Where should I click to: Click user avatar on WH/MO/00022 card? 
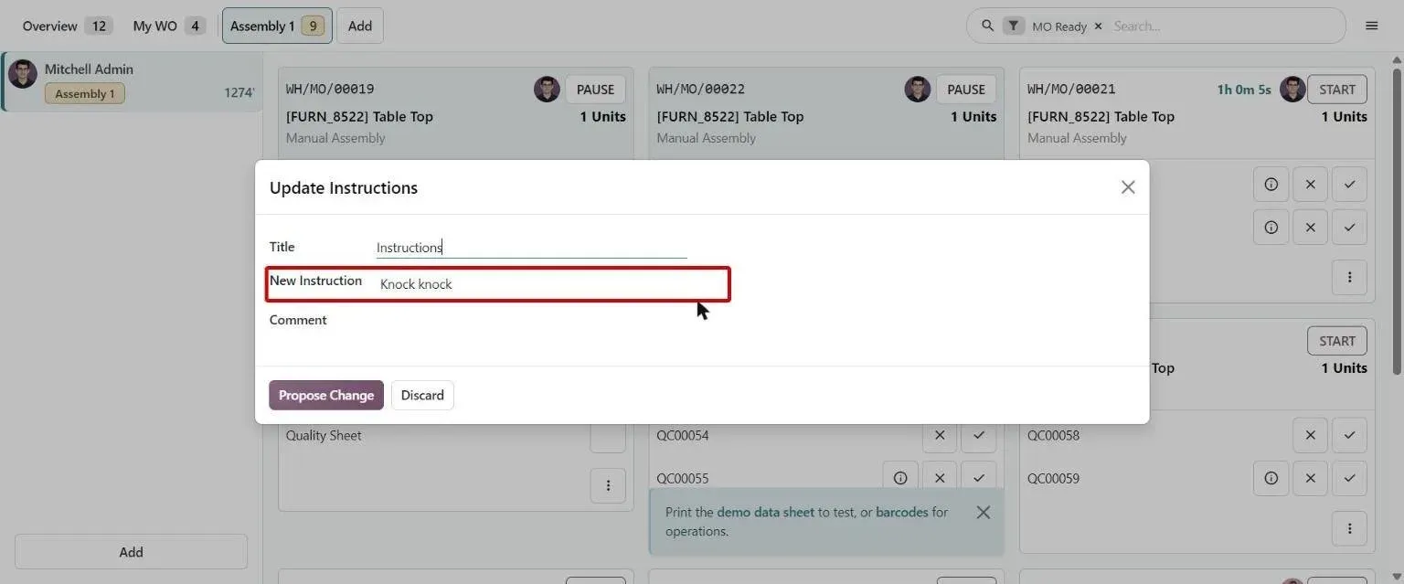click(x=918, y=90)
